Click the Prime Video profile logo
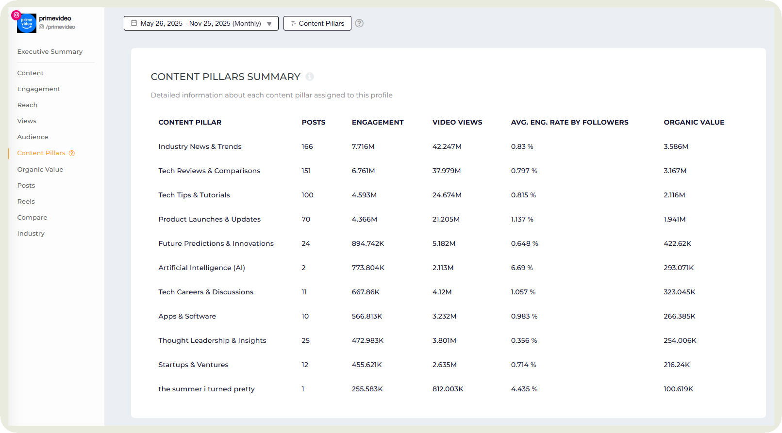The width and height of the screenshot is (782, 433). coord(27,23)
